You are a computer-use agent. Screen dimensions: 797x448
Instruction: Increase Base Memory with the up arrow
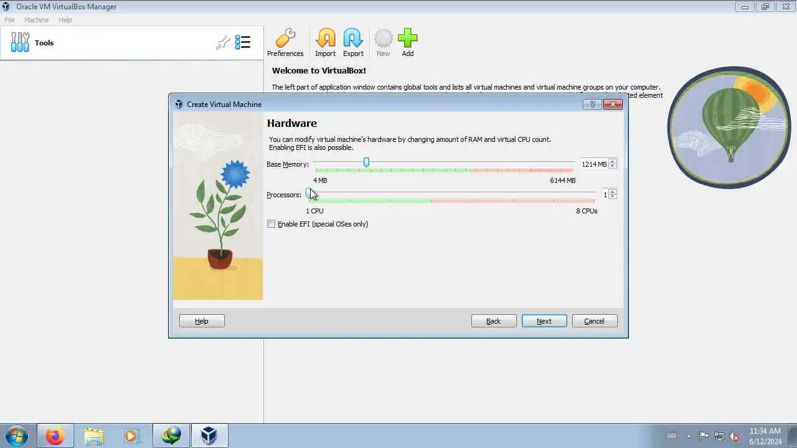coord(613,162)
